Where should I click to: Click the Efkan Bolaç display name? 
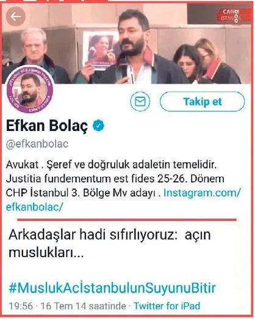[47, 126]
